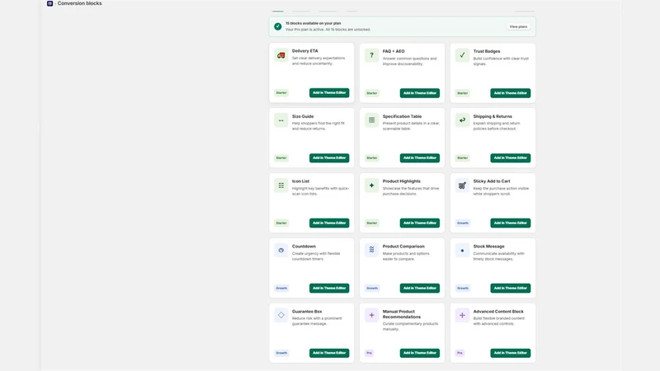Click the "Conversion blocks" page title

pos(79,3)
